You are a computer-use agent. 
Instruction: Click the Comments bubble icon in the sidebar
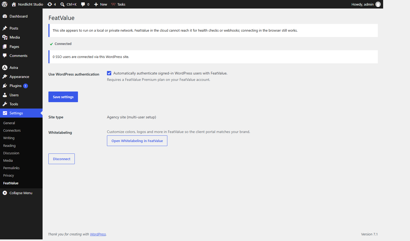click(x=5, y=56)
